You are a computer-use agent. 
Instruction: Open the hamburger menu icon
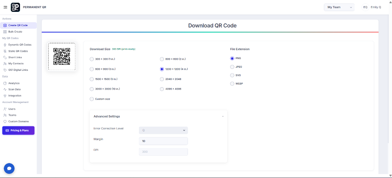click(x=5, y=7)
